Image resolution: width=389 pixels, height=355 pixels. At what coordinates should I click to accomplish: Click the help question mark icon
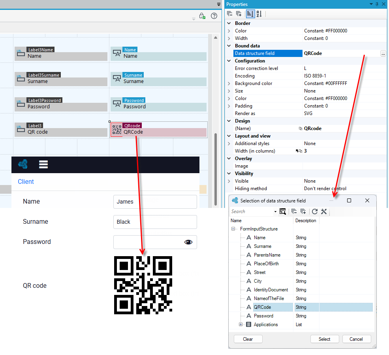click(214, 16)
